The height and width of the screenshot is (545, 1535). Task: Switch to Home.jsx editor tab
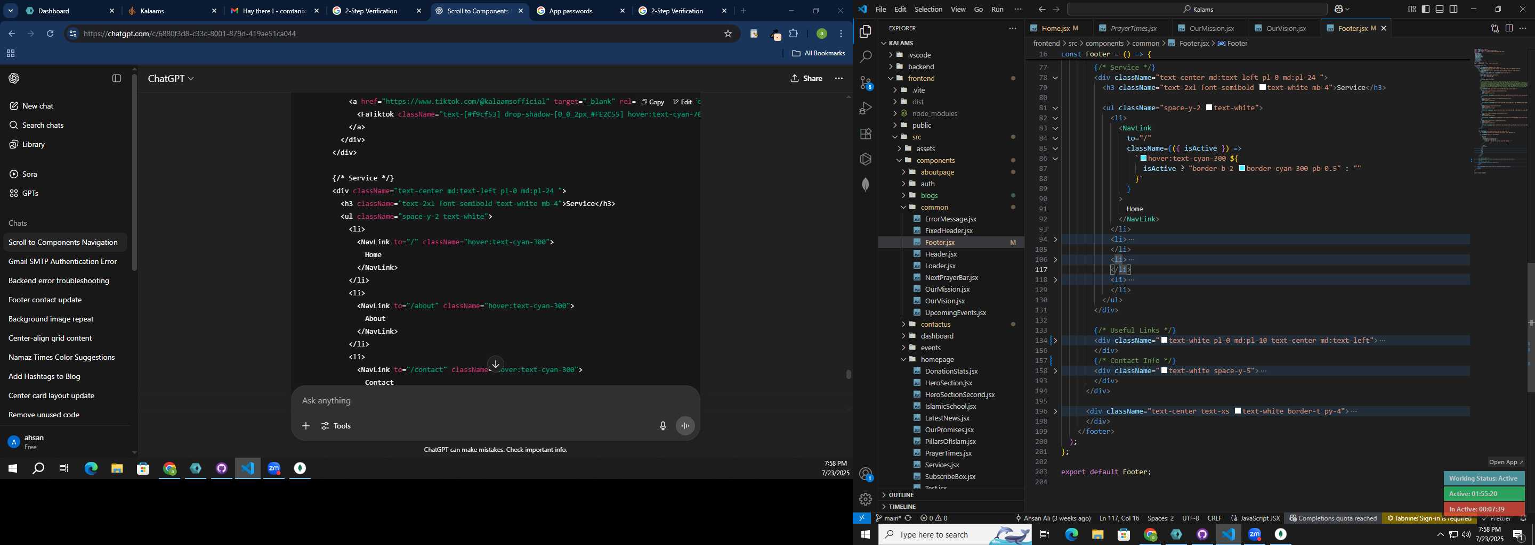[1055, 28]
